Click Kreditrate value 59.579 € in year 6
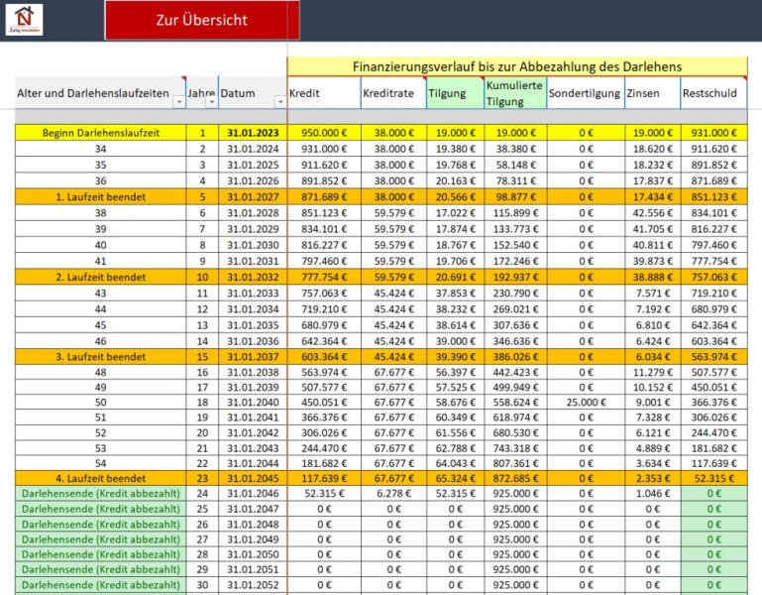This screenshot has width=762, height=595. click(x=393, y=213)
